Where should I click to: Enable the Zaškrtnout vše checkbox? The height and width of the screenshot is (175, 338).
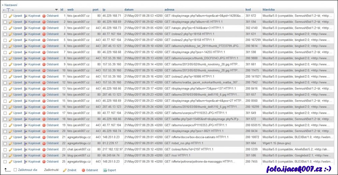[x=15, y=170]
